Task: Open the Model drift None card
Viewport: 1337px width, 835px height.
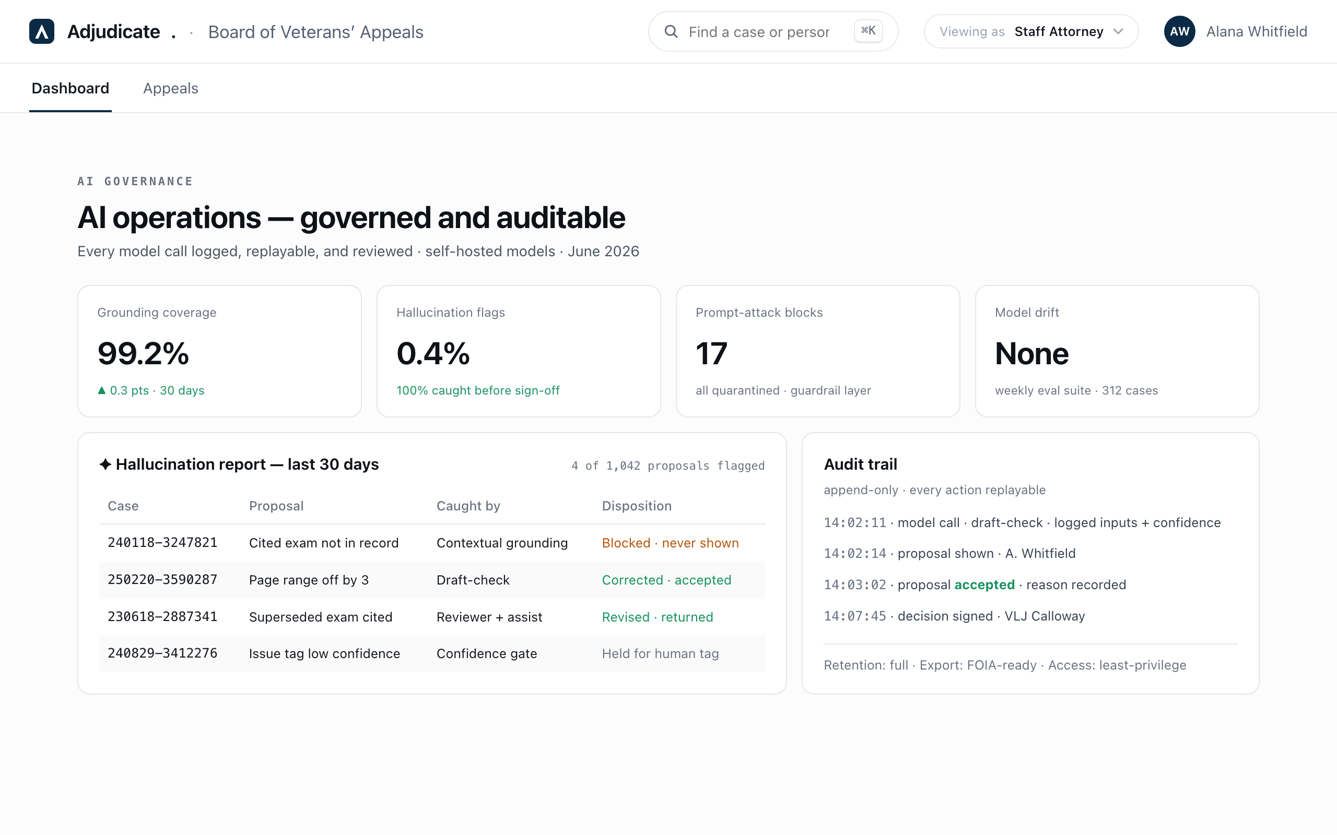Action: pyautogui.click(x=1117, y=351)
